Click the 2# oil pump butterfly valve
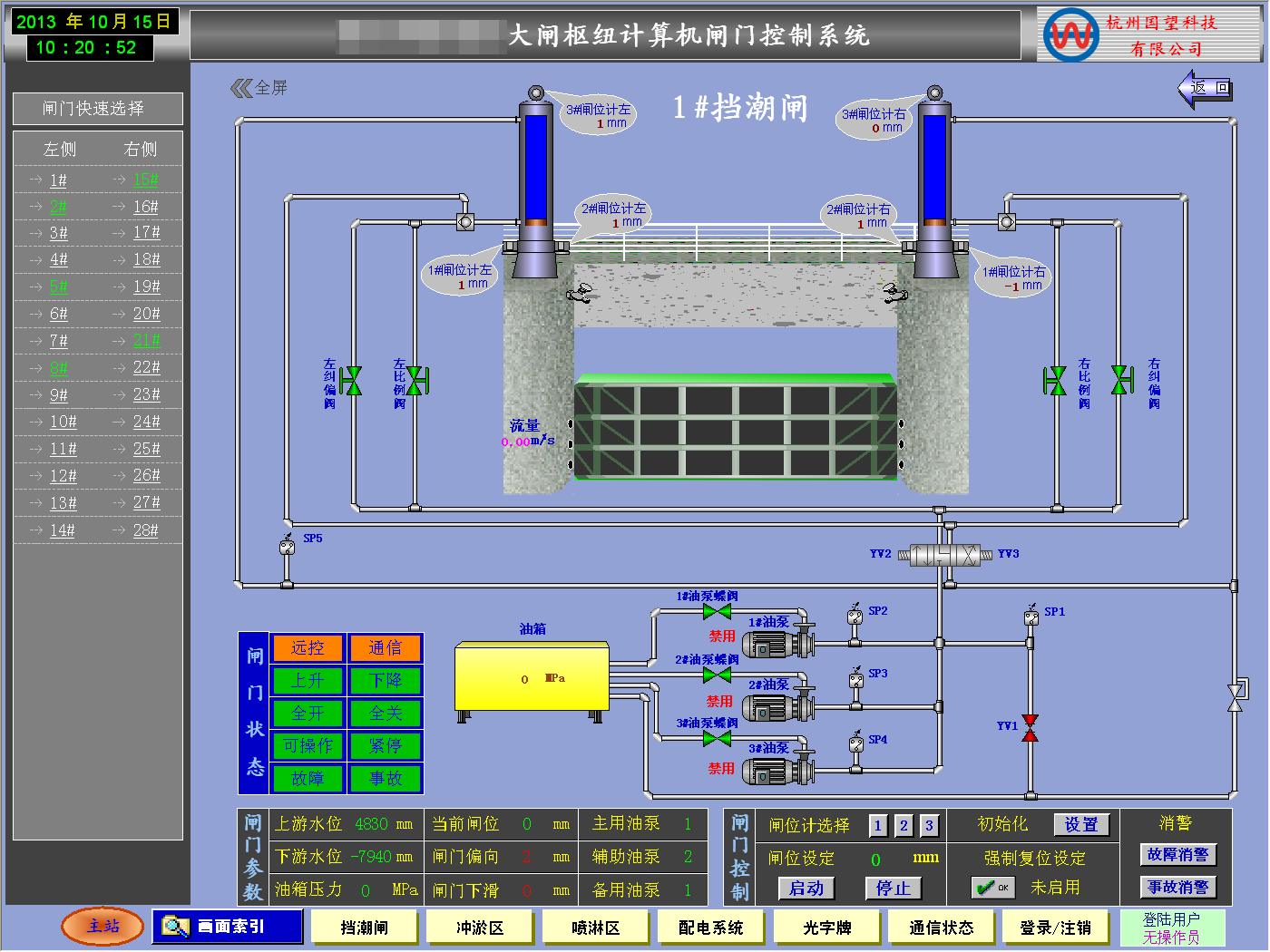Viewport: 1270px width, 952px height. coord(717,675)
